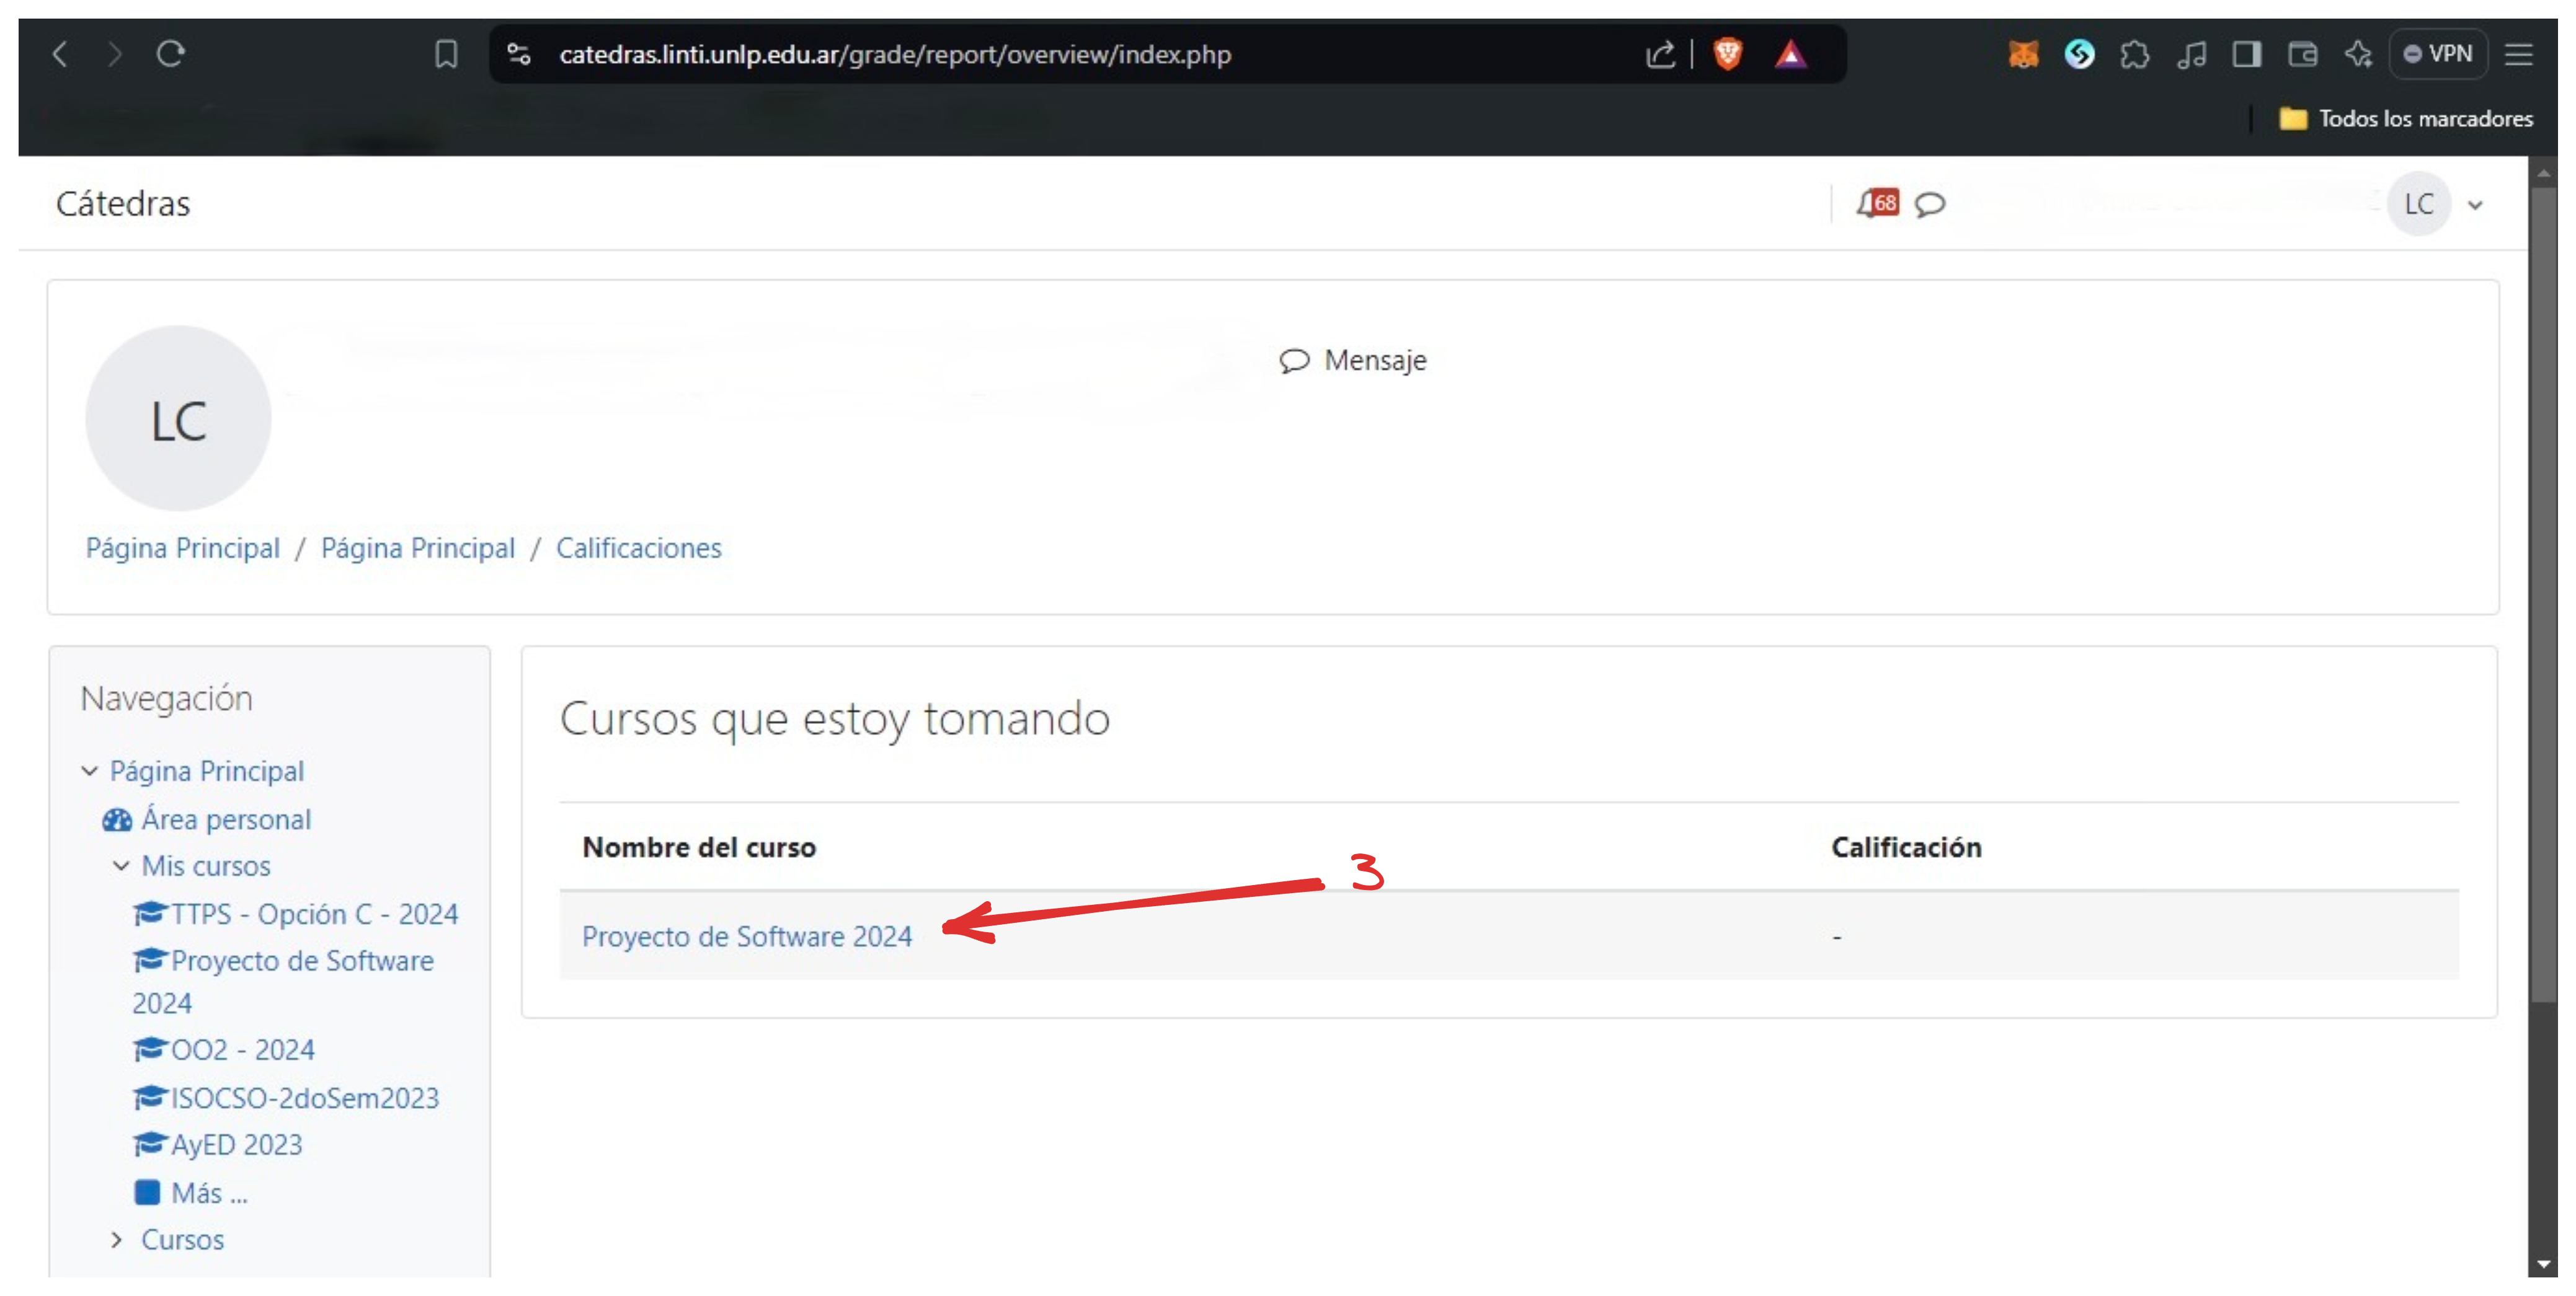
Task: Click the Calificación column header
Action: click(1906, 847)
